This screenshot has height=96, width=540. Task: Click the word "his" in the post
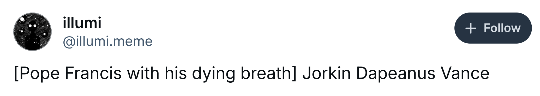(x=176, y=73)
